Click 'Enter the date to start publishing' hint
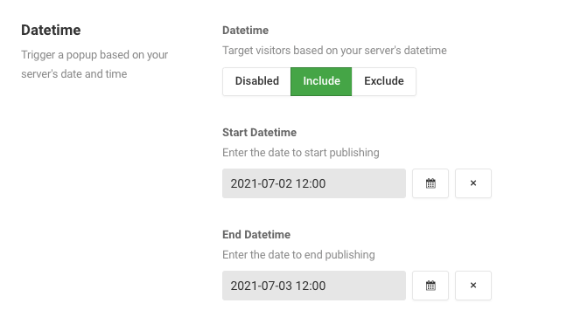 (301, 153)
